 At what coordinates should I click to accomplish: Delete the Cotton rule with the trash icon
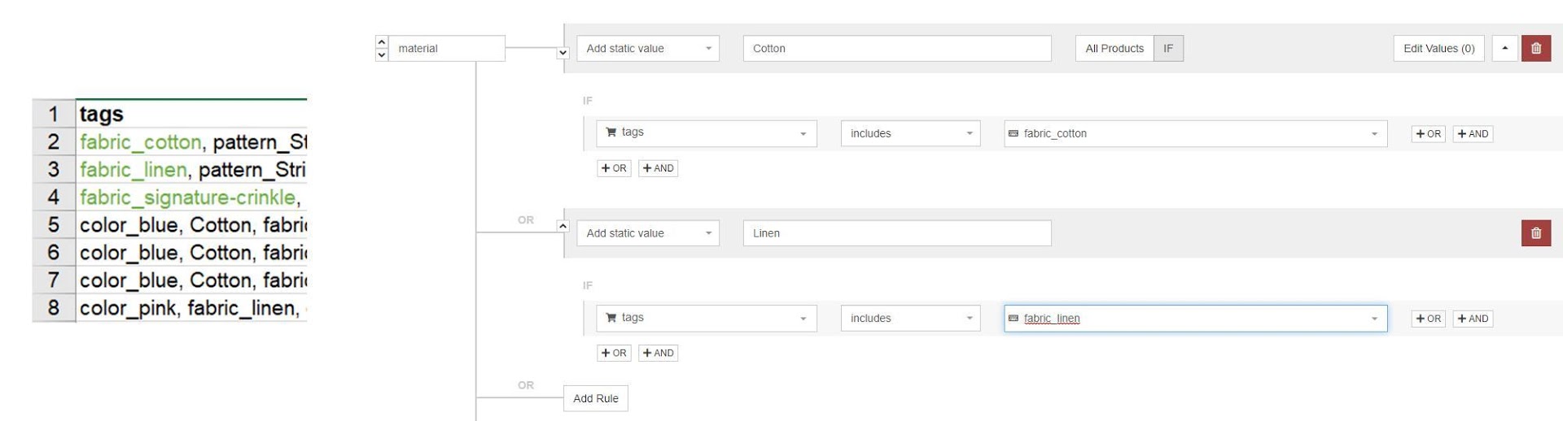[x=1535, y=49]
